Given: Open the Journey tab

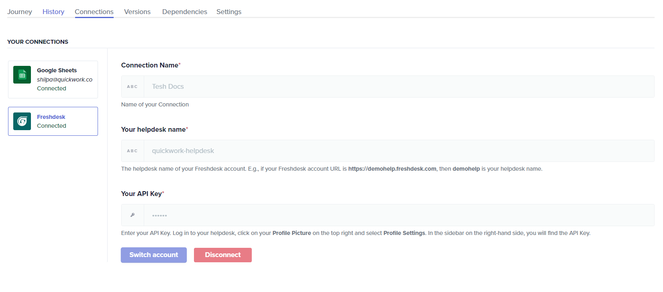Looking at the screenshot, I should click(x=20, y=12).
